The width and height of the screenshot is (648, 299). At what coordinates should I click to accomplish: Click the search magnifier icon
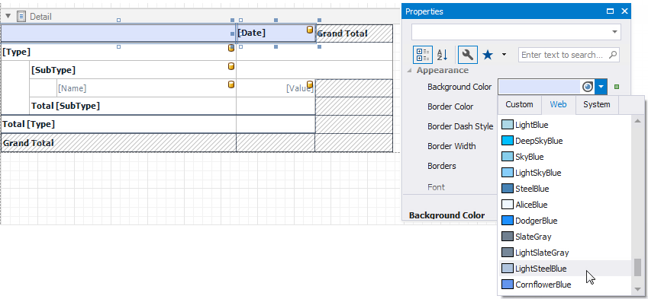(613, 55)
